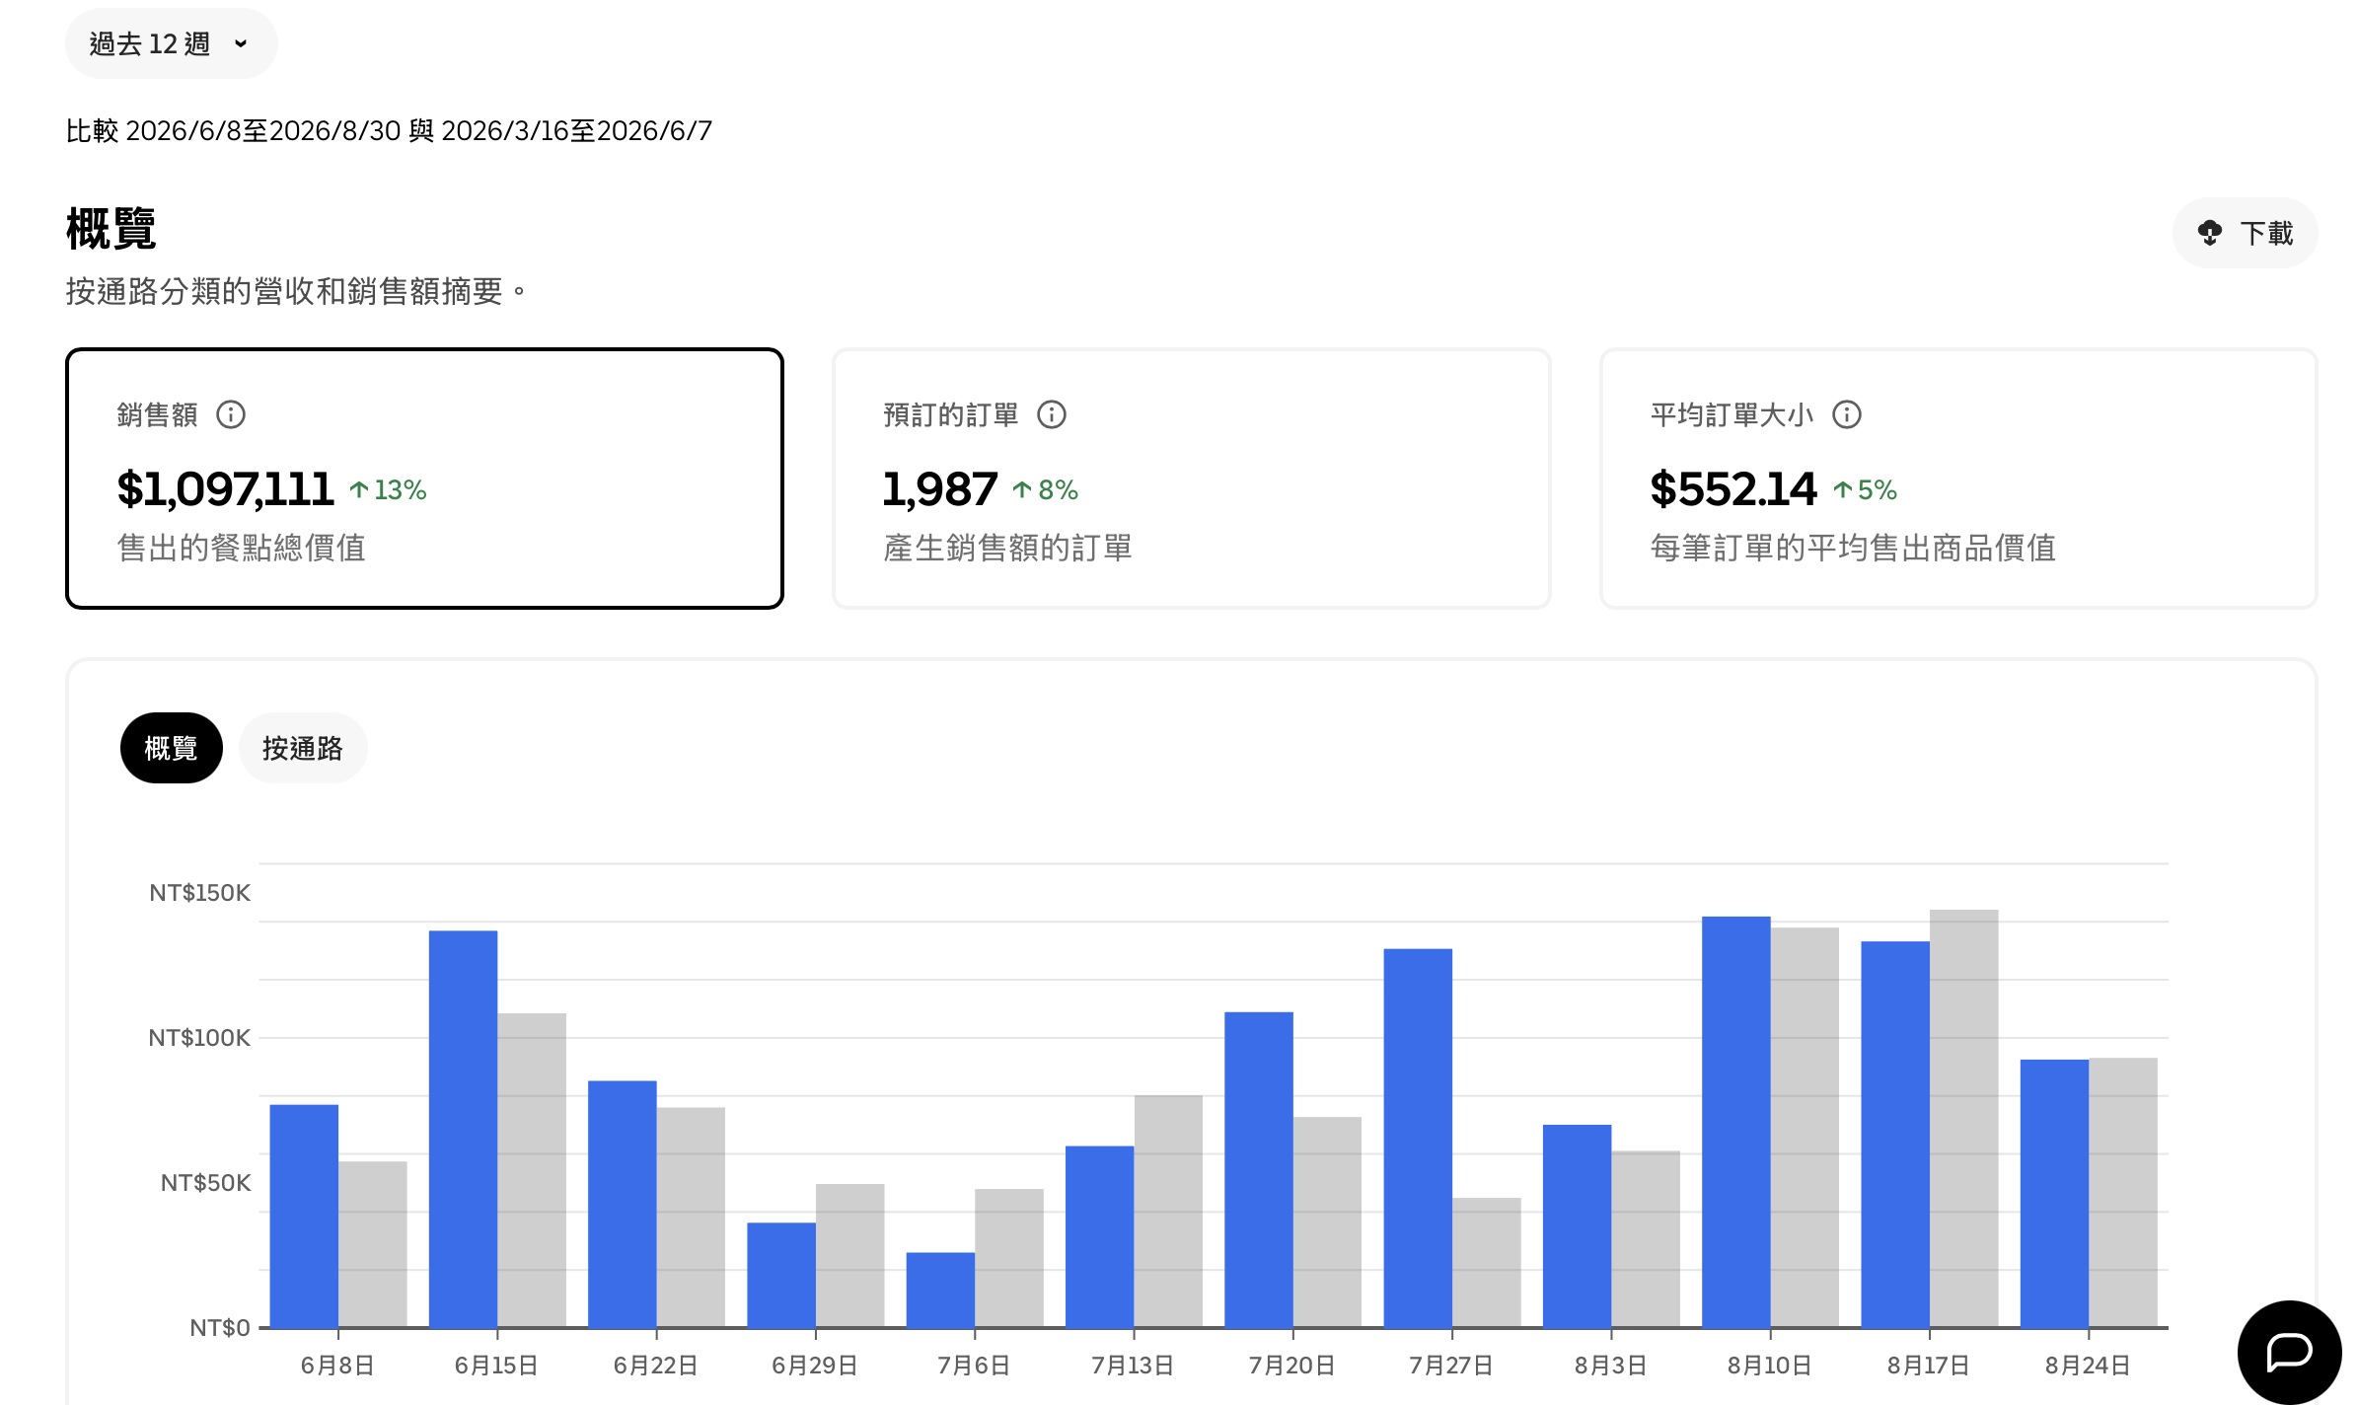Open the 過去 12 週 date range dropdown

(x=171, y=43)
